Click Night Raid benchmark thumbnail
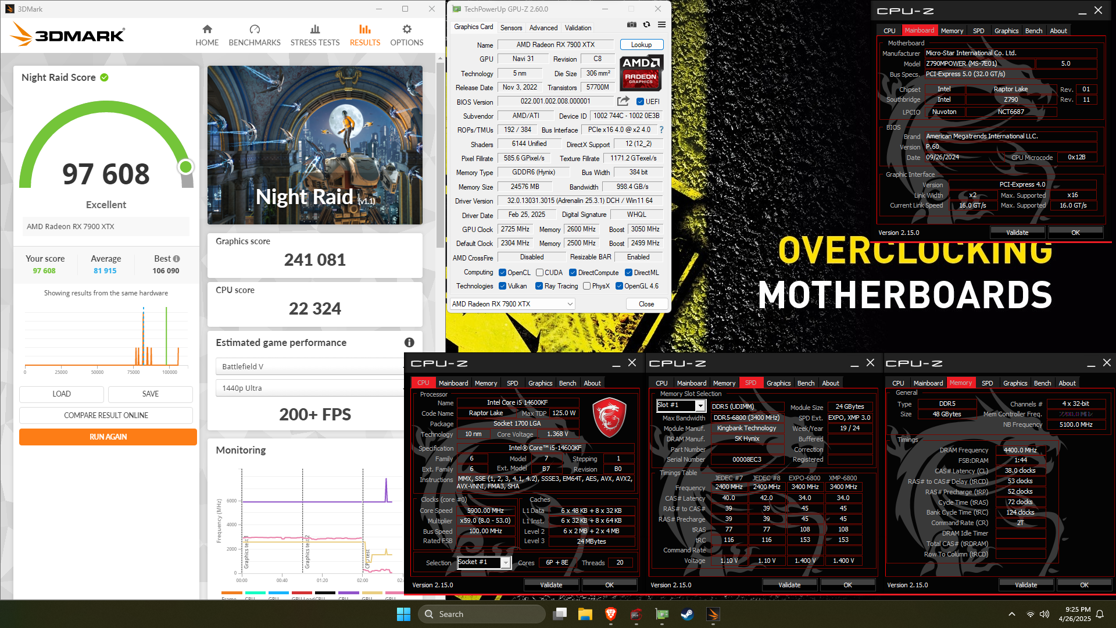 315,145
